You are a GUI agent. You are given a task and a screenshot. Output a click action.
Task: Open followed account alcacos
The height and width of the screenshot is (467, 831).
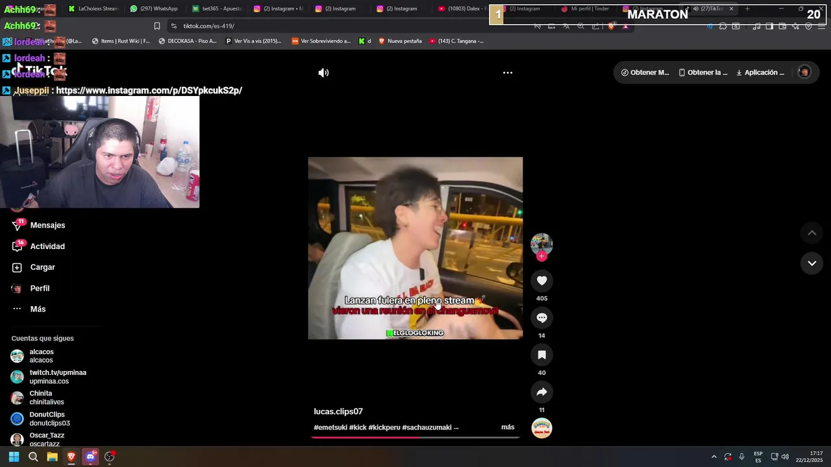point(42,356)
